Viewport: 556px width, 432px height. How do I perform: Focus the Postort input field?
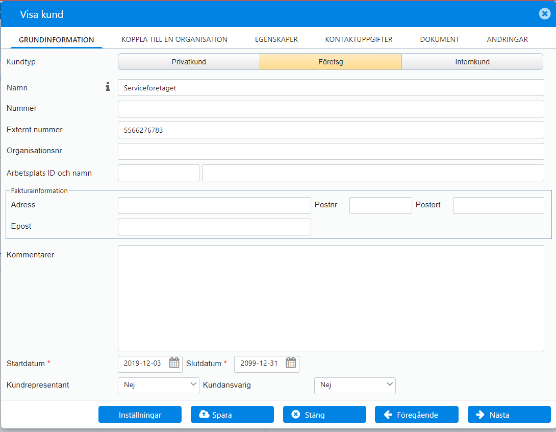(x=498, y=205)
